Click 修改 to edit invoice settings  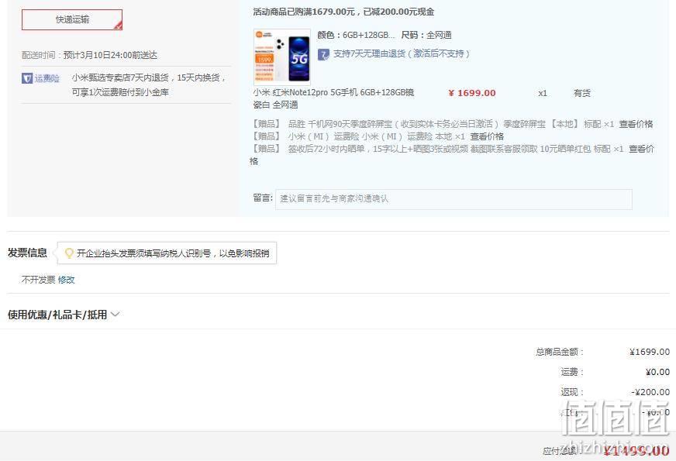pos(67,280)
